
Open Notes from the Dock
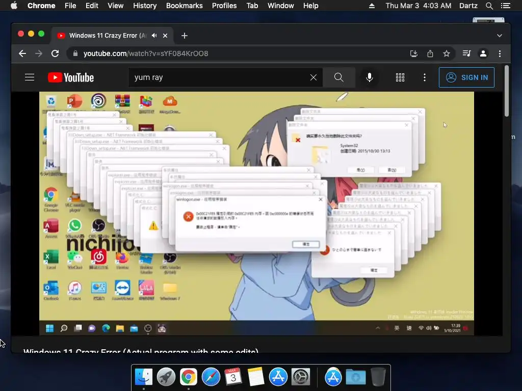(x=256, y=377)
